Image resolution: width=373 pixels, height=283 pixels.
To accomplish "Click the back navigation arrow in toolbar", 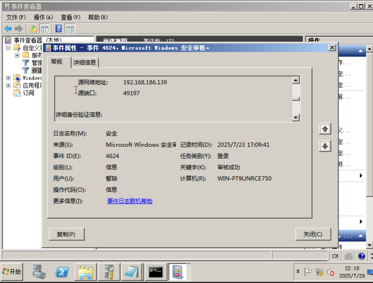I will pos(8,29).
